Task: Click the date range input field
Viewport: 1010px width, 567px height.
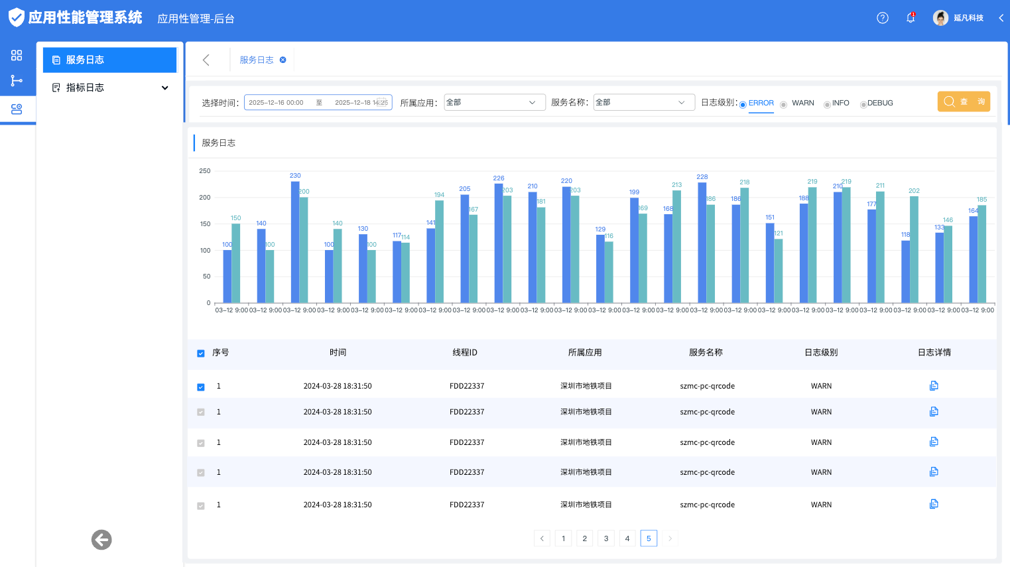Action: point(318,102)
